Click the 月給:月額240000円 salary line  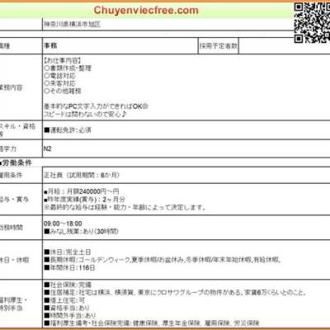click(82, 191)
